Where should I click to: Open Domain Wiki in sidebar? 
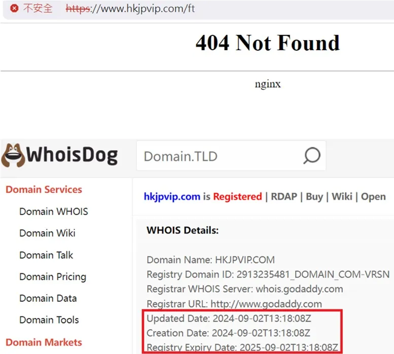pyautogui.click(x=47, y=233)
